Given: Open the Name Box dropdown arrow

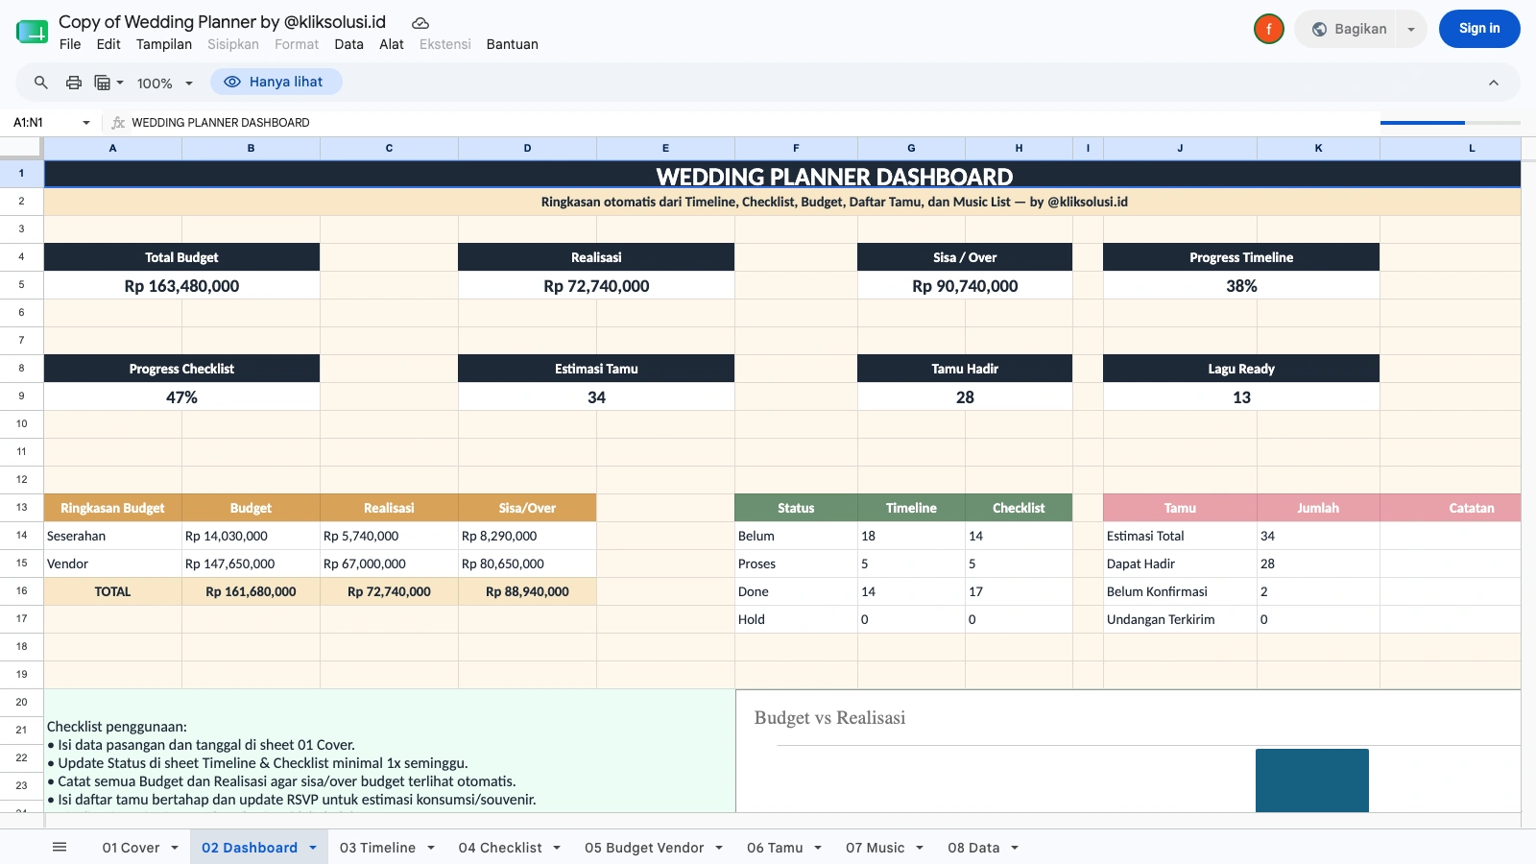Looking at the screenshot, I should pos(86,123).
